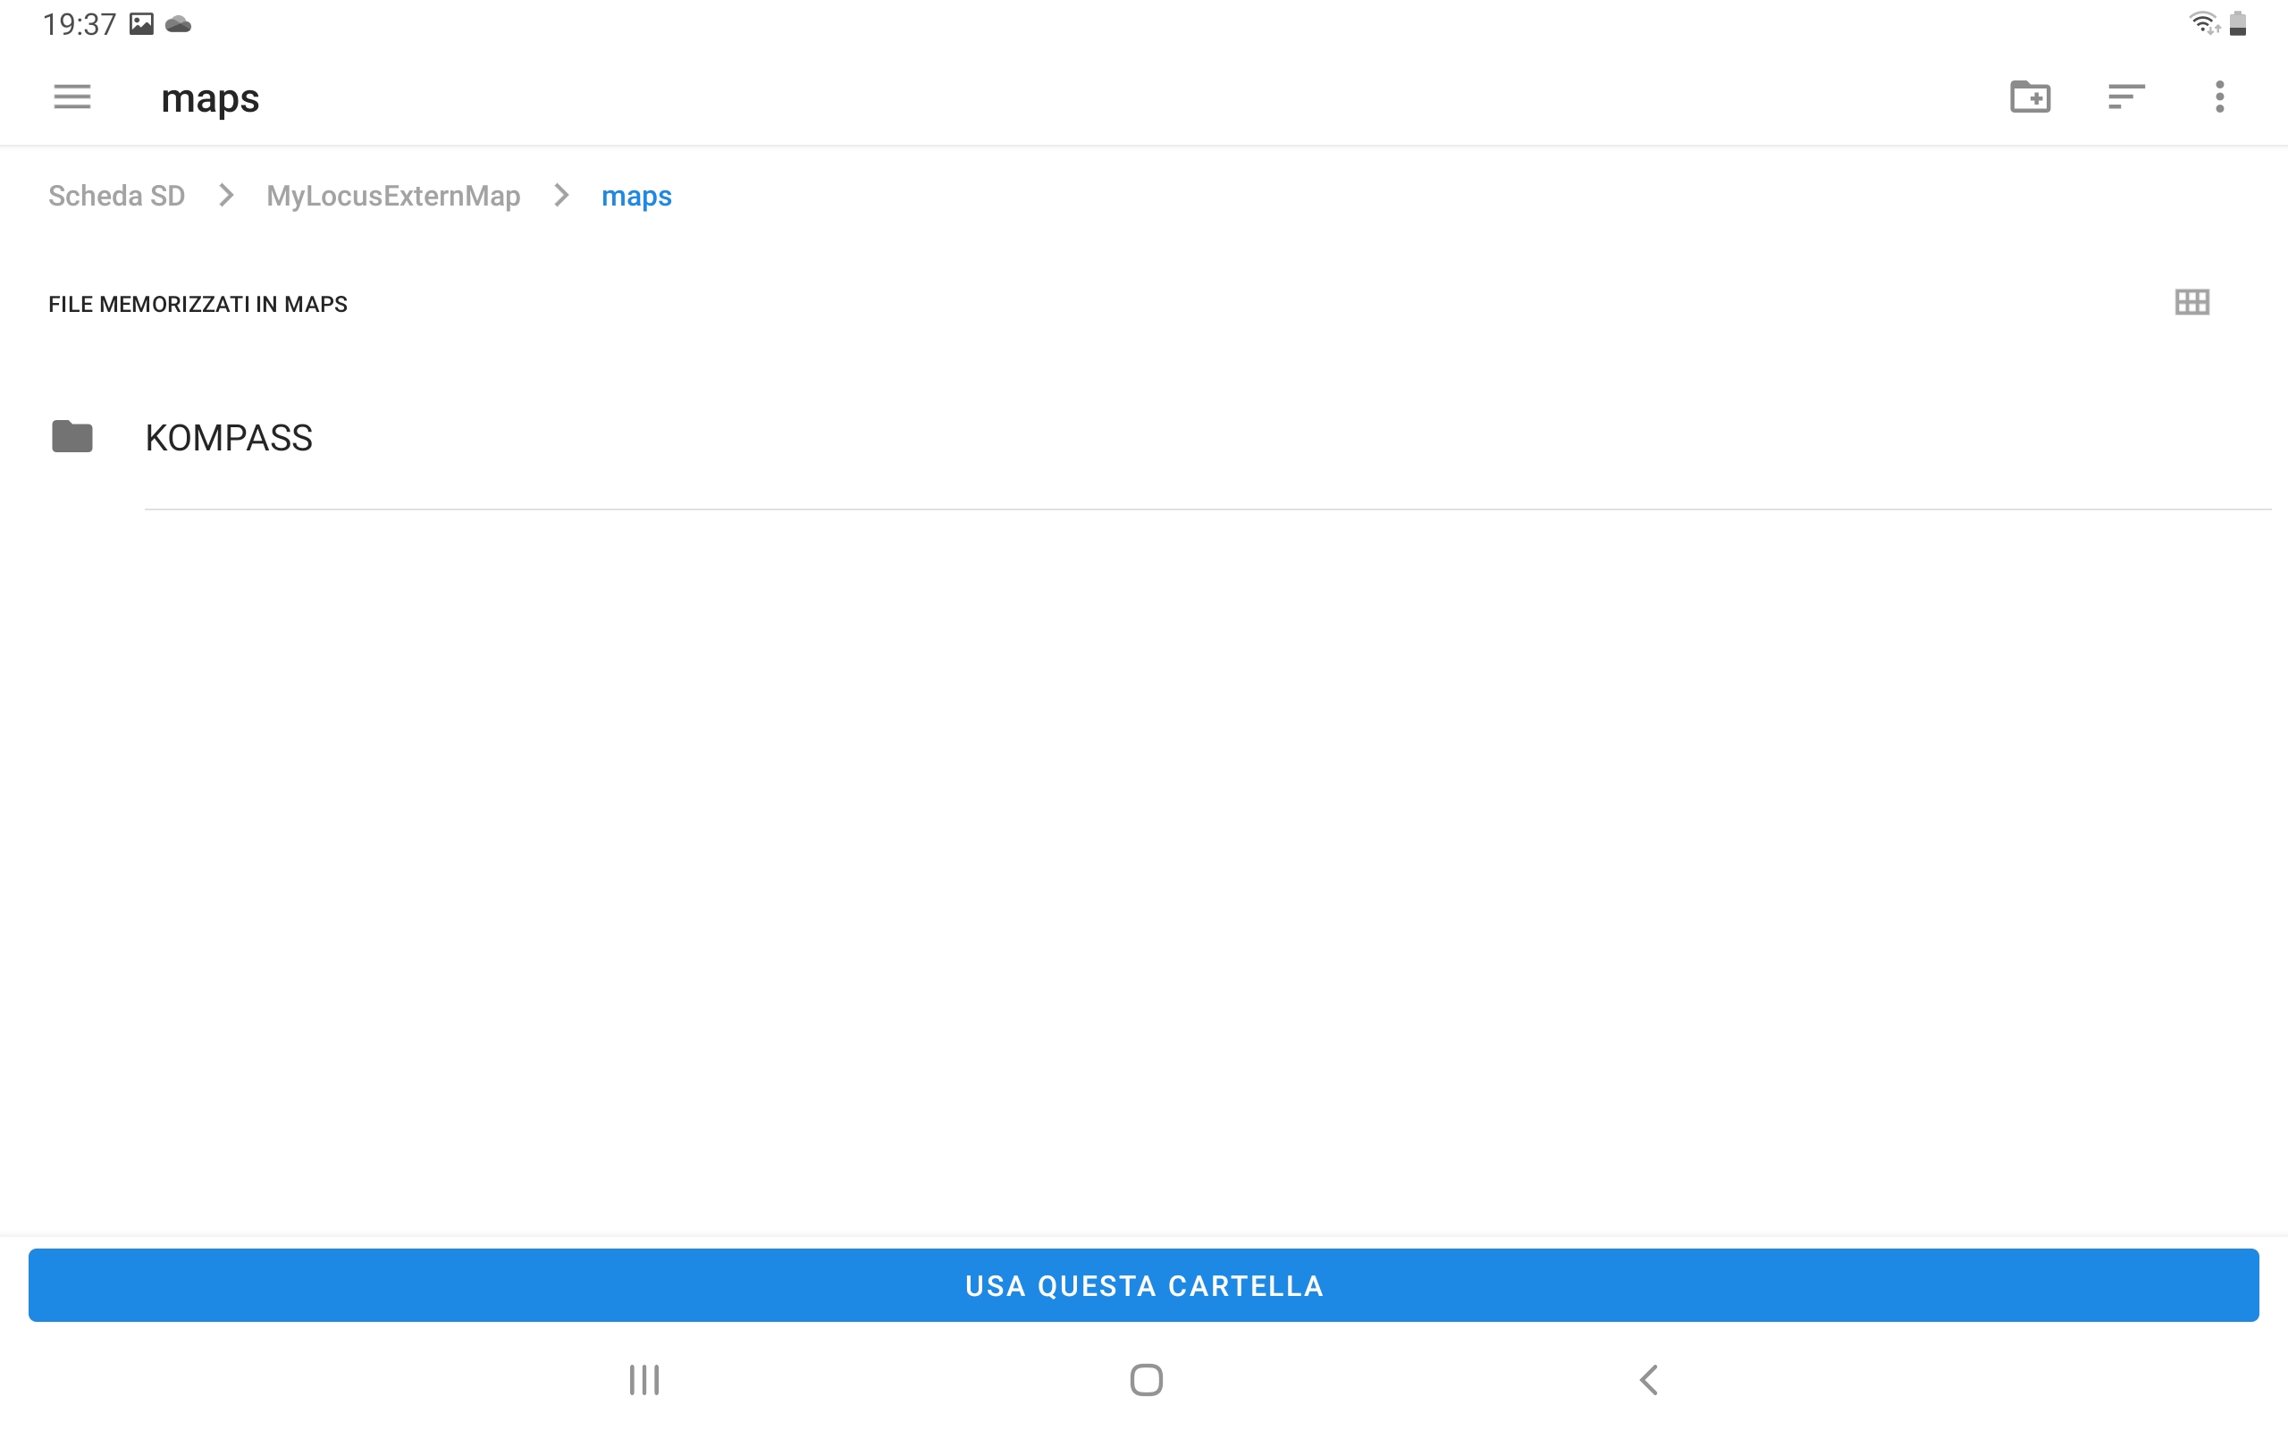This screenshot has width=2288, height=1430.
Task: Tap the Wi-Fi status indicator
Action: point(2204,22)
